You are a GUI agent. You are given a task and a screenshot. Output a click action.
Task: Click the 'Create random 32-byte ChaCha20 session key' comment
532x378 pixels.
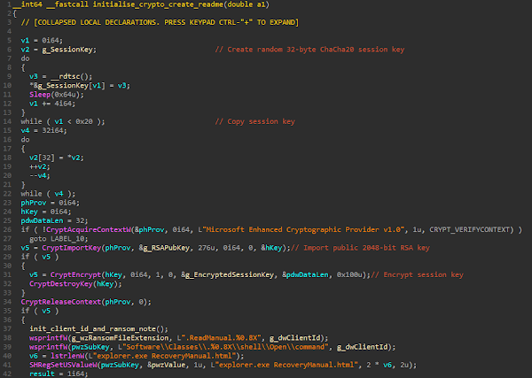click(x=309, y=50)
